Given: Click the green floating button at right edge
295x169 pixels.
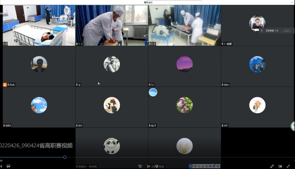Looking at the screenshot, I should (x=293, y=126).
